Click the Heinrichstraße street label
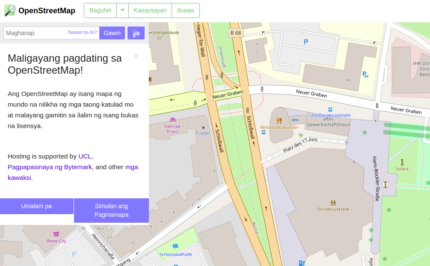Viewport: 430px width, 266px height. click(103, 246)
